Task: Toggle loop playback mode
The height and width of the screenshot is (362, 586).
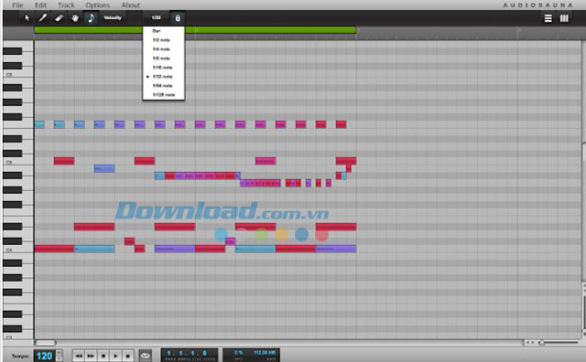Action: point(146,356)
